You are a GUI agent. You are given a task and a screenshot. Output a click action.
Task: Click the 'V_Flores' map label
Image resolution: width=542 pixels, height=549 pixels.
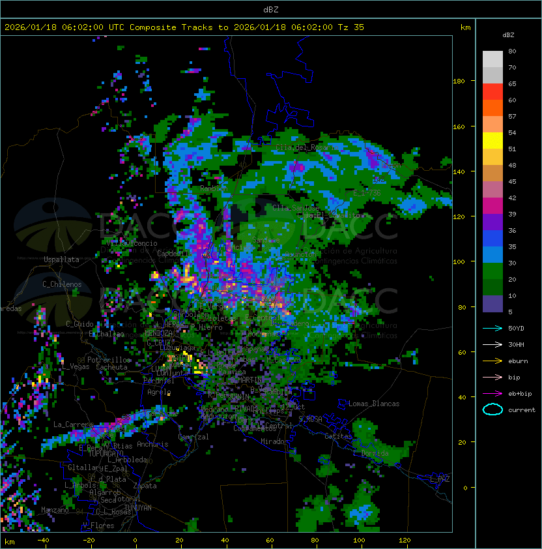pyautogui.click(x=98, y=526)
